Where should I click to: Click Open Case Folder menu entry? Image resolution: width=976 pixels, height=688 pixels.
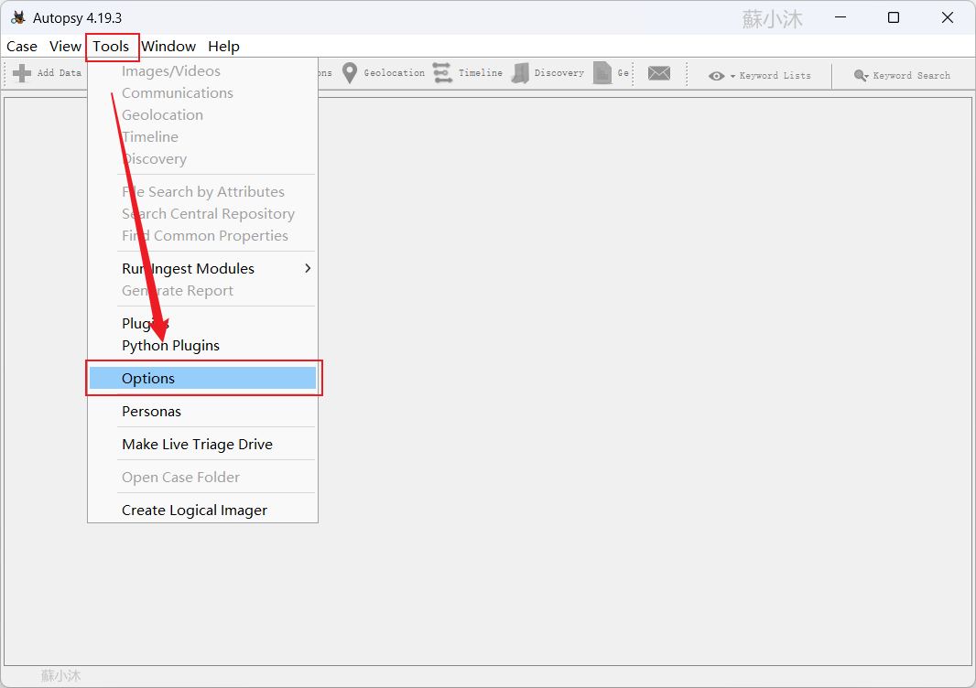pos(203,478)
